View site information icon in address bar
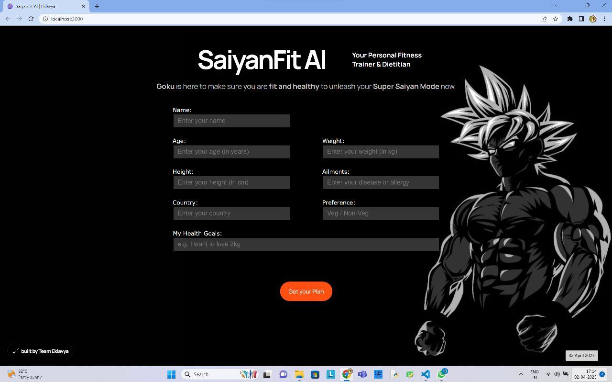The height and width of the screenshot is (382, 612). [x=45, y=19]
